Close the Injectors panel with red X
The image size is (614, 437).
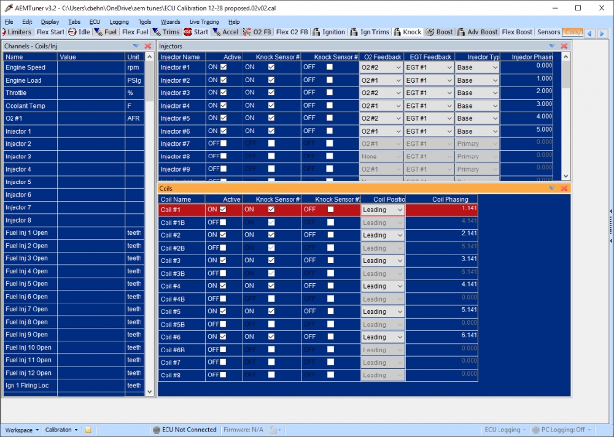(x=564, y=46)
